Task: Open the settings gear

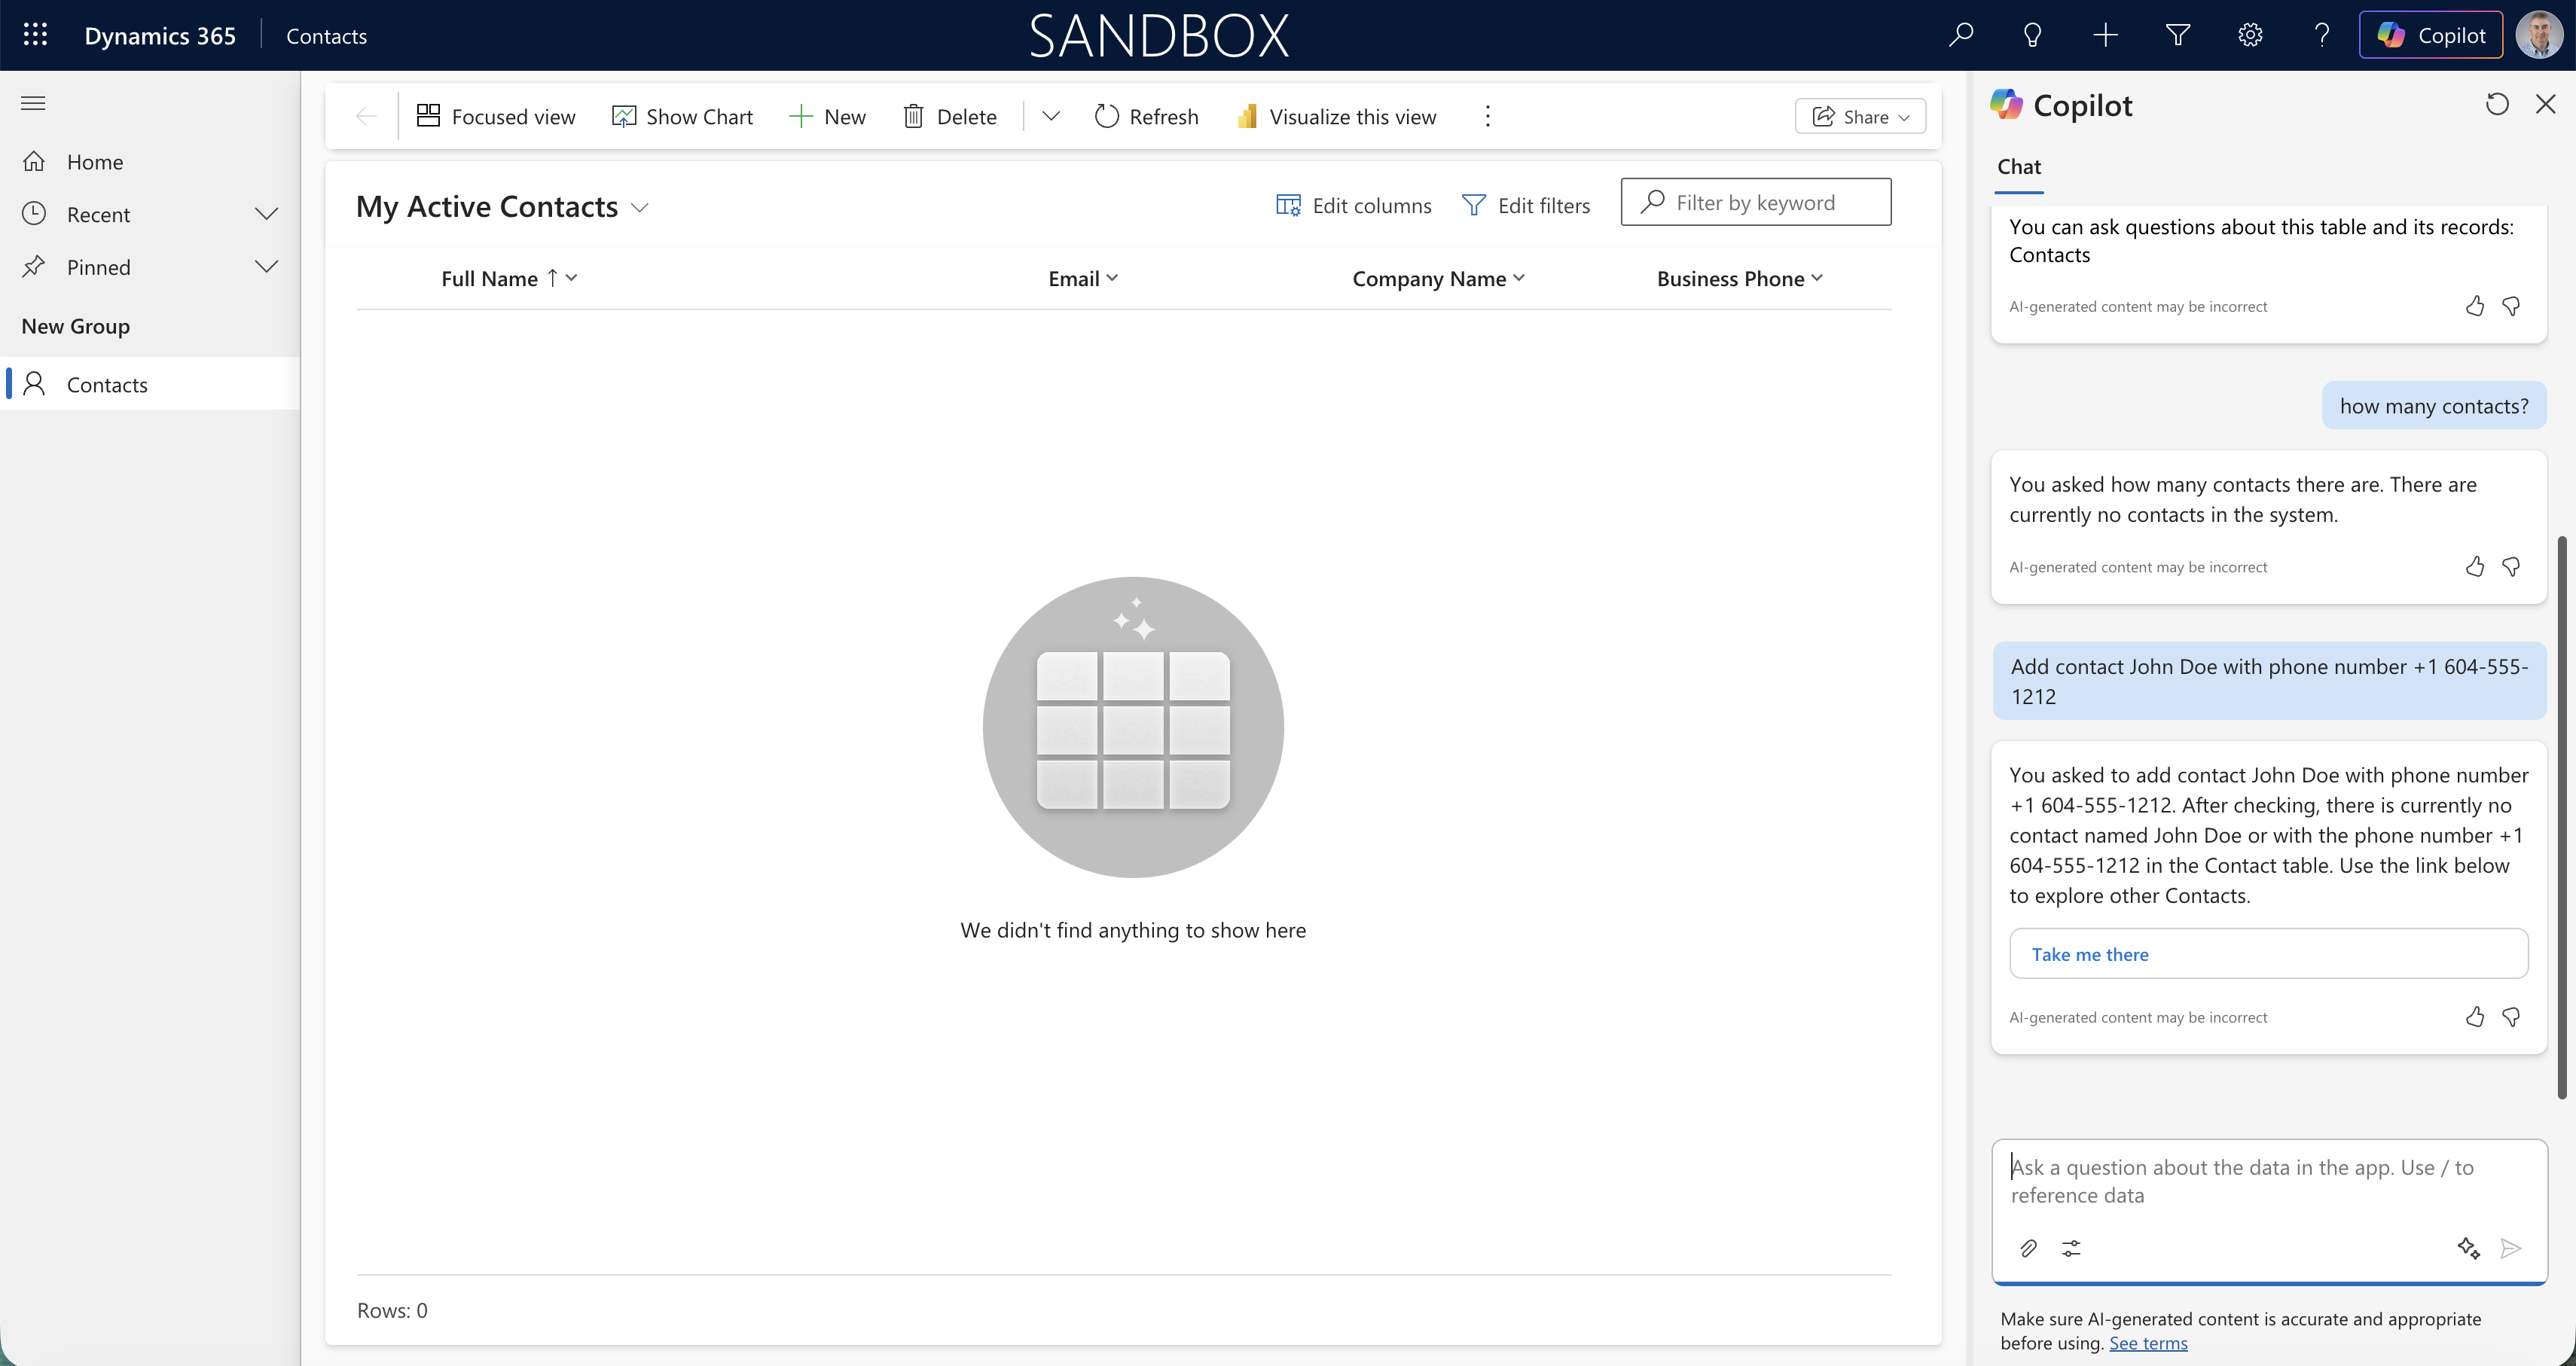Action: [2250, 35]
